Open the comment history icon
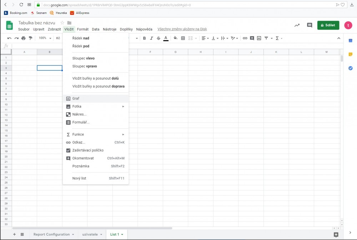 (x=310, y=25)
